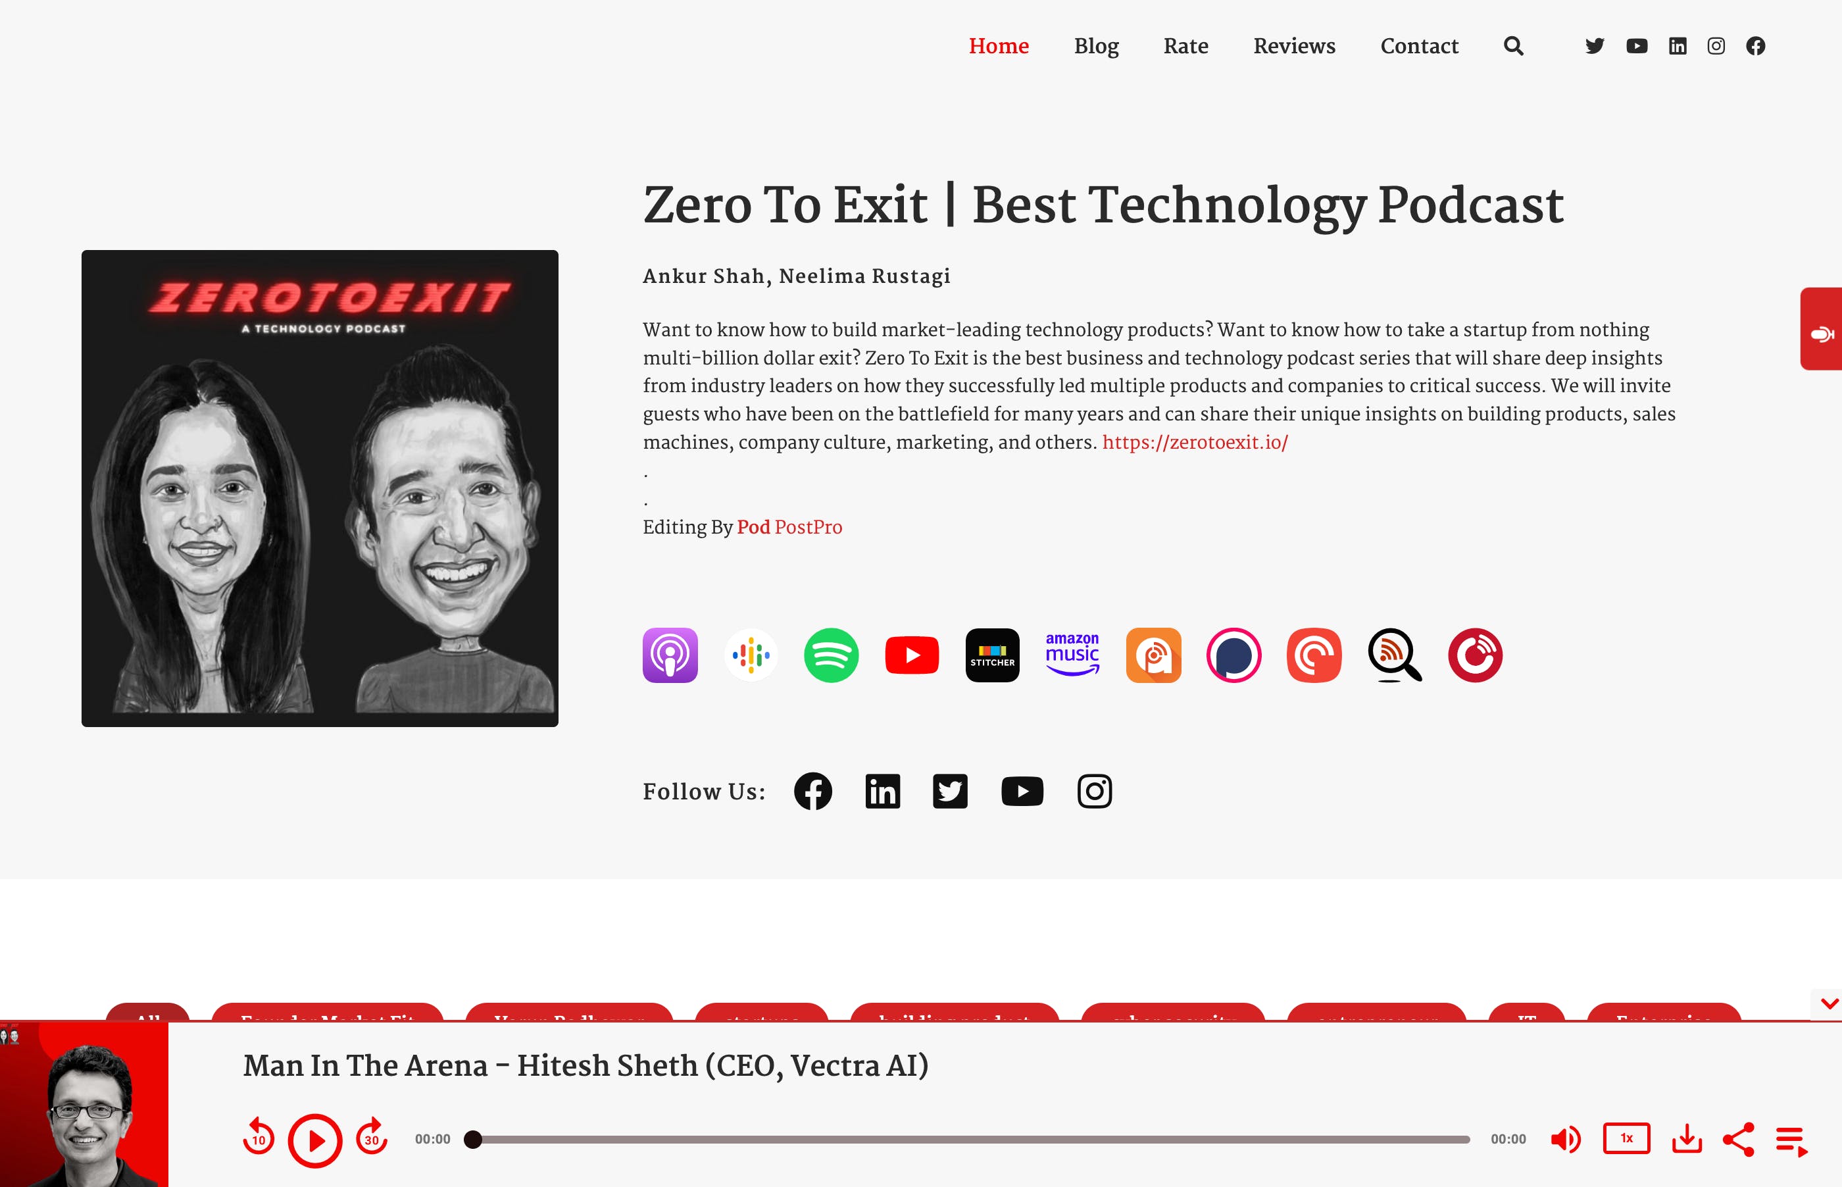Click the Stitcher podcast icon
Screen dimensions: 1842x1187
pyautogui.click(x=992, y=654)
